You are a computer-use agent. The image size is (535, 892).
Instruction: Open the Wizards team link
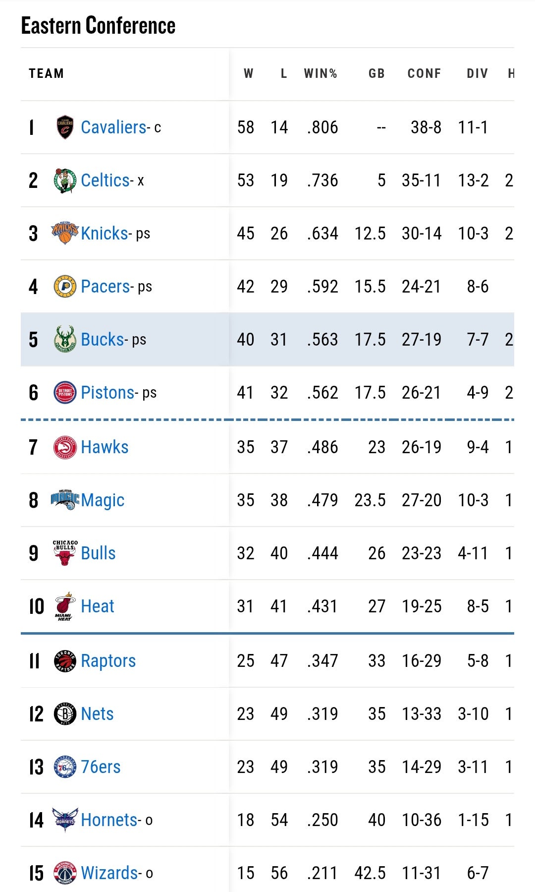pyautogui.click(x=109, y=873)
